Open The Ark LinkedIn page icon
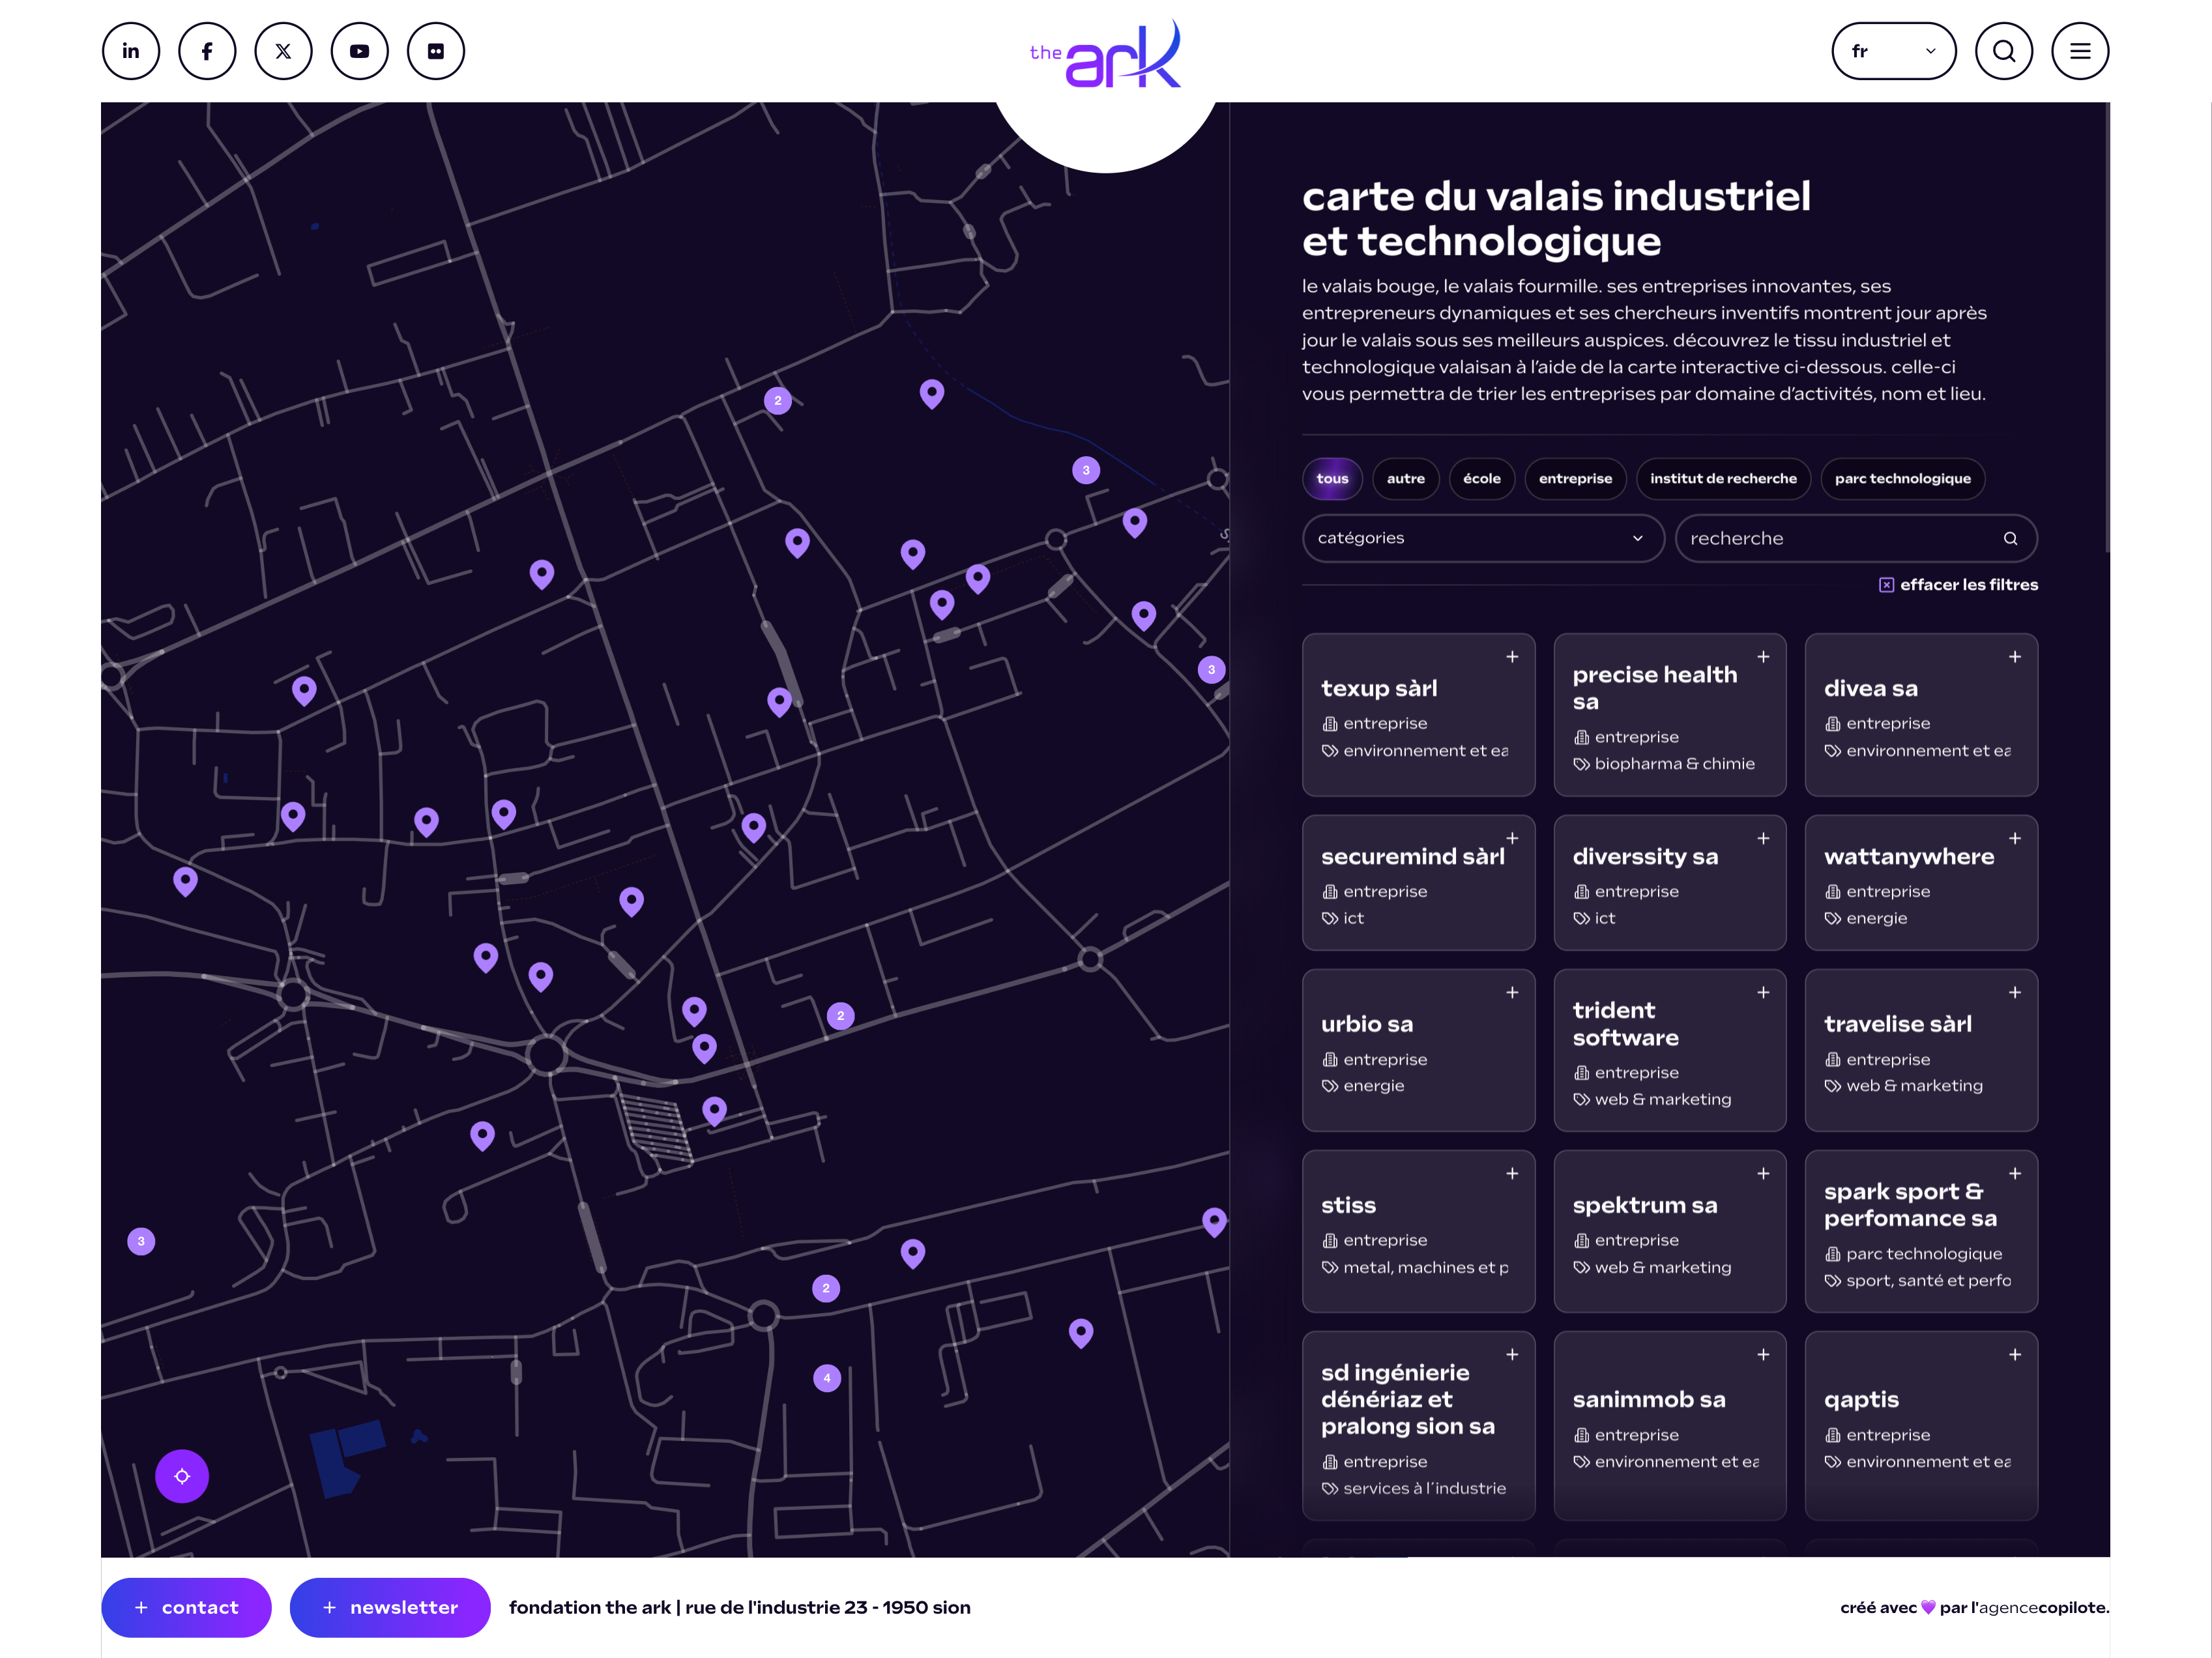 click(131, 51)
